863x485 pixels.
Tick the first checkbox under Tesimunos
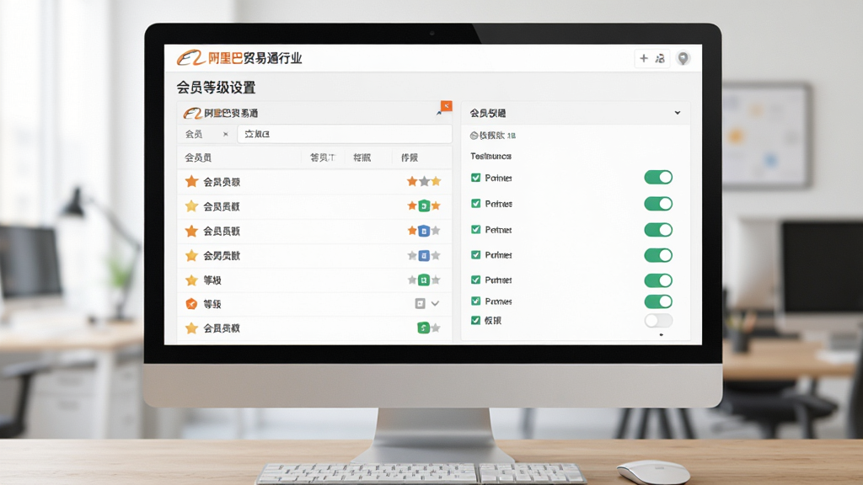click(x=476, y=178)
